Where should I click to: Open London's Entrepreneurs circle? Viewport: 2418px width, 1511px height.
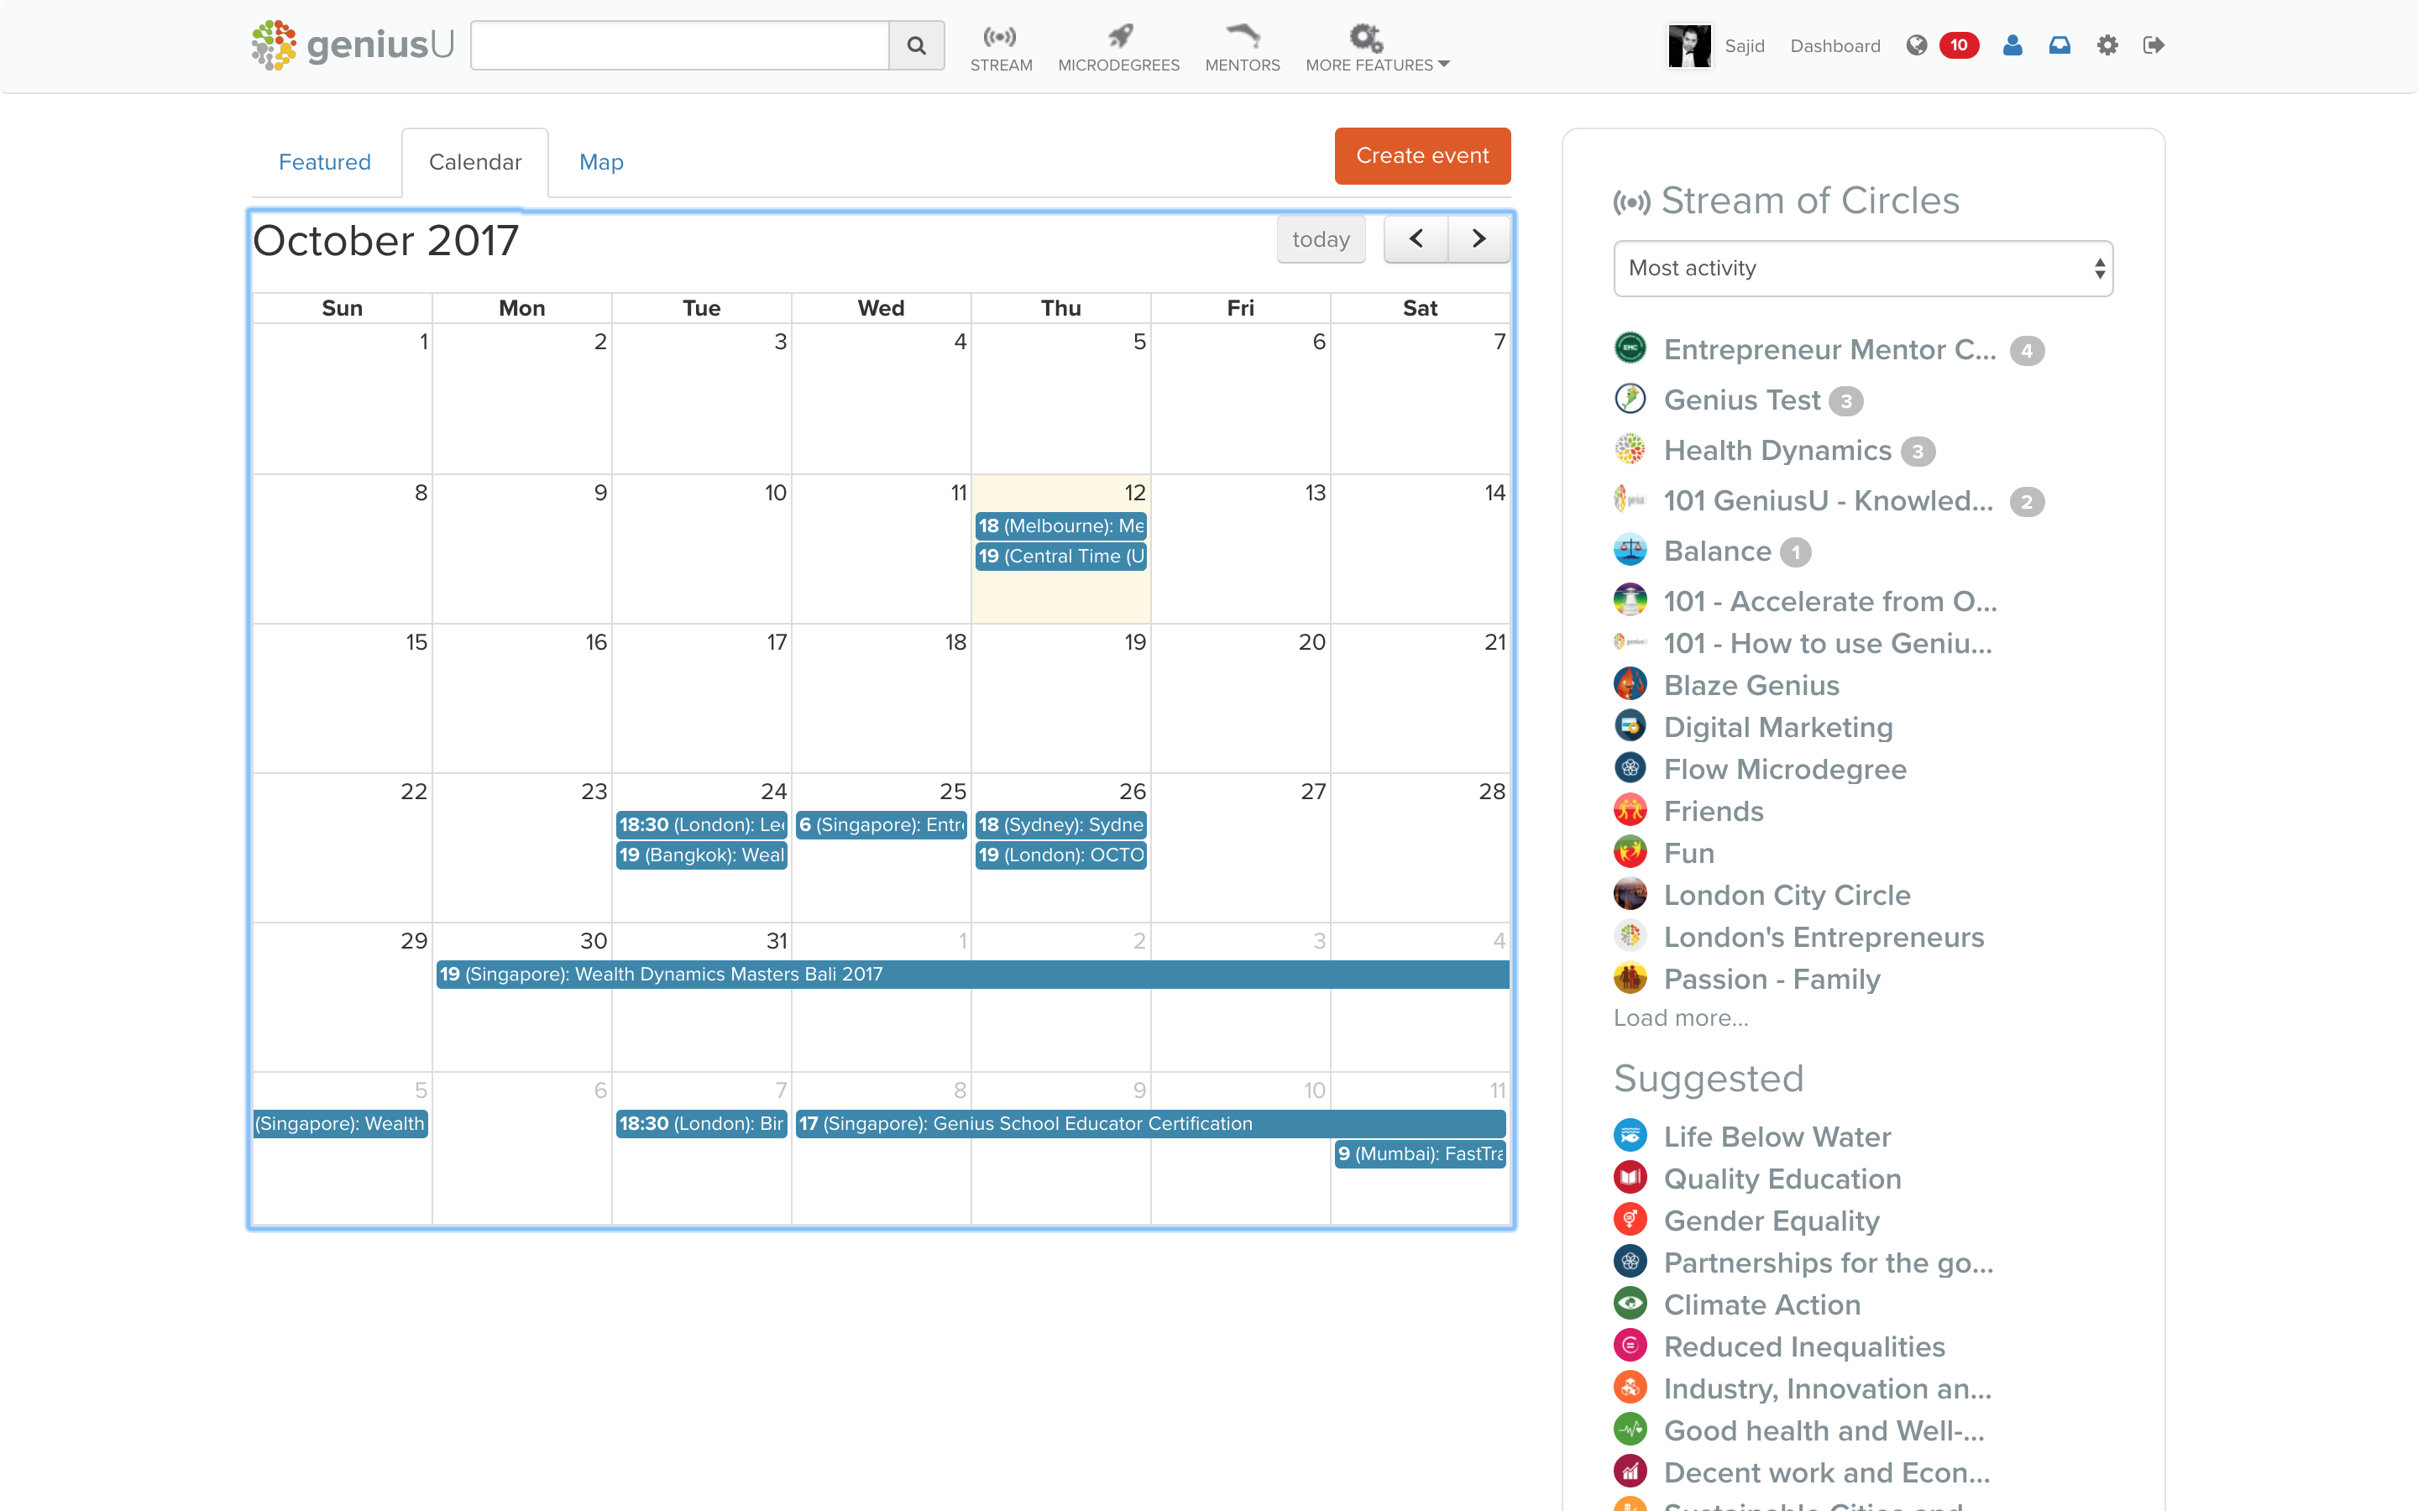pyautogui.click(x=1824, y=938)
